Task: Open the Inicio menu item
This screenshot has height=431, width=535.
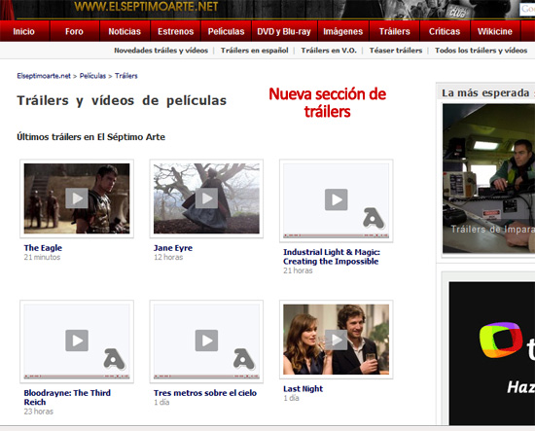Action: tap(24, 31)
